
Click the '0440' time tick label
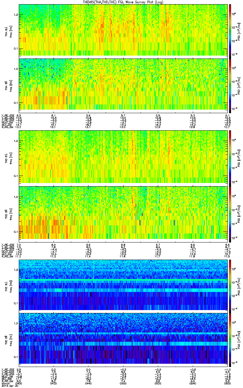click(88, 383)
